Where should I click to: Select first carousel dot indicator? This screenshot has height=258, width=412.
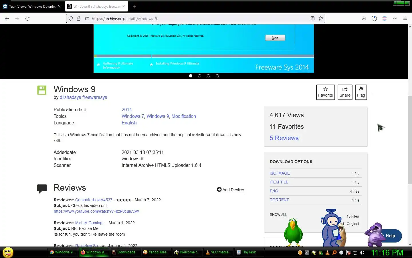(191, 76)
